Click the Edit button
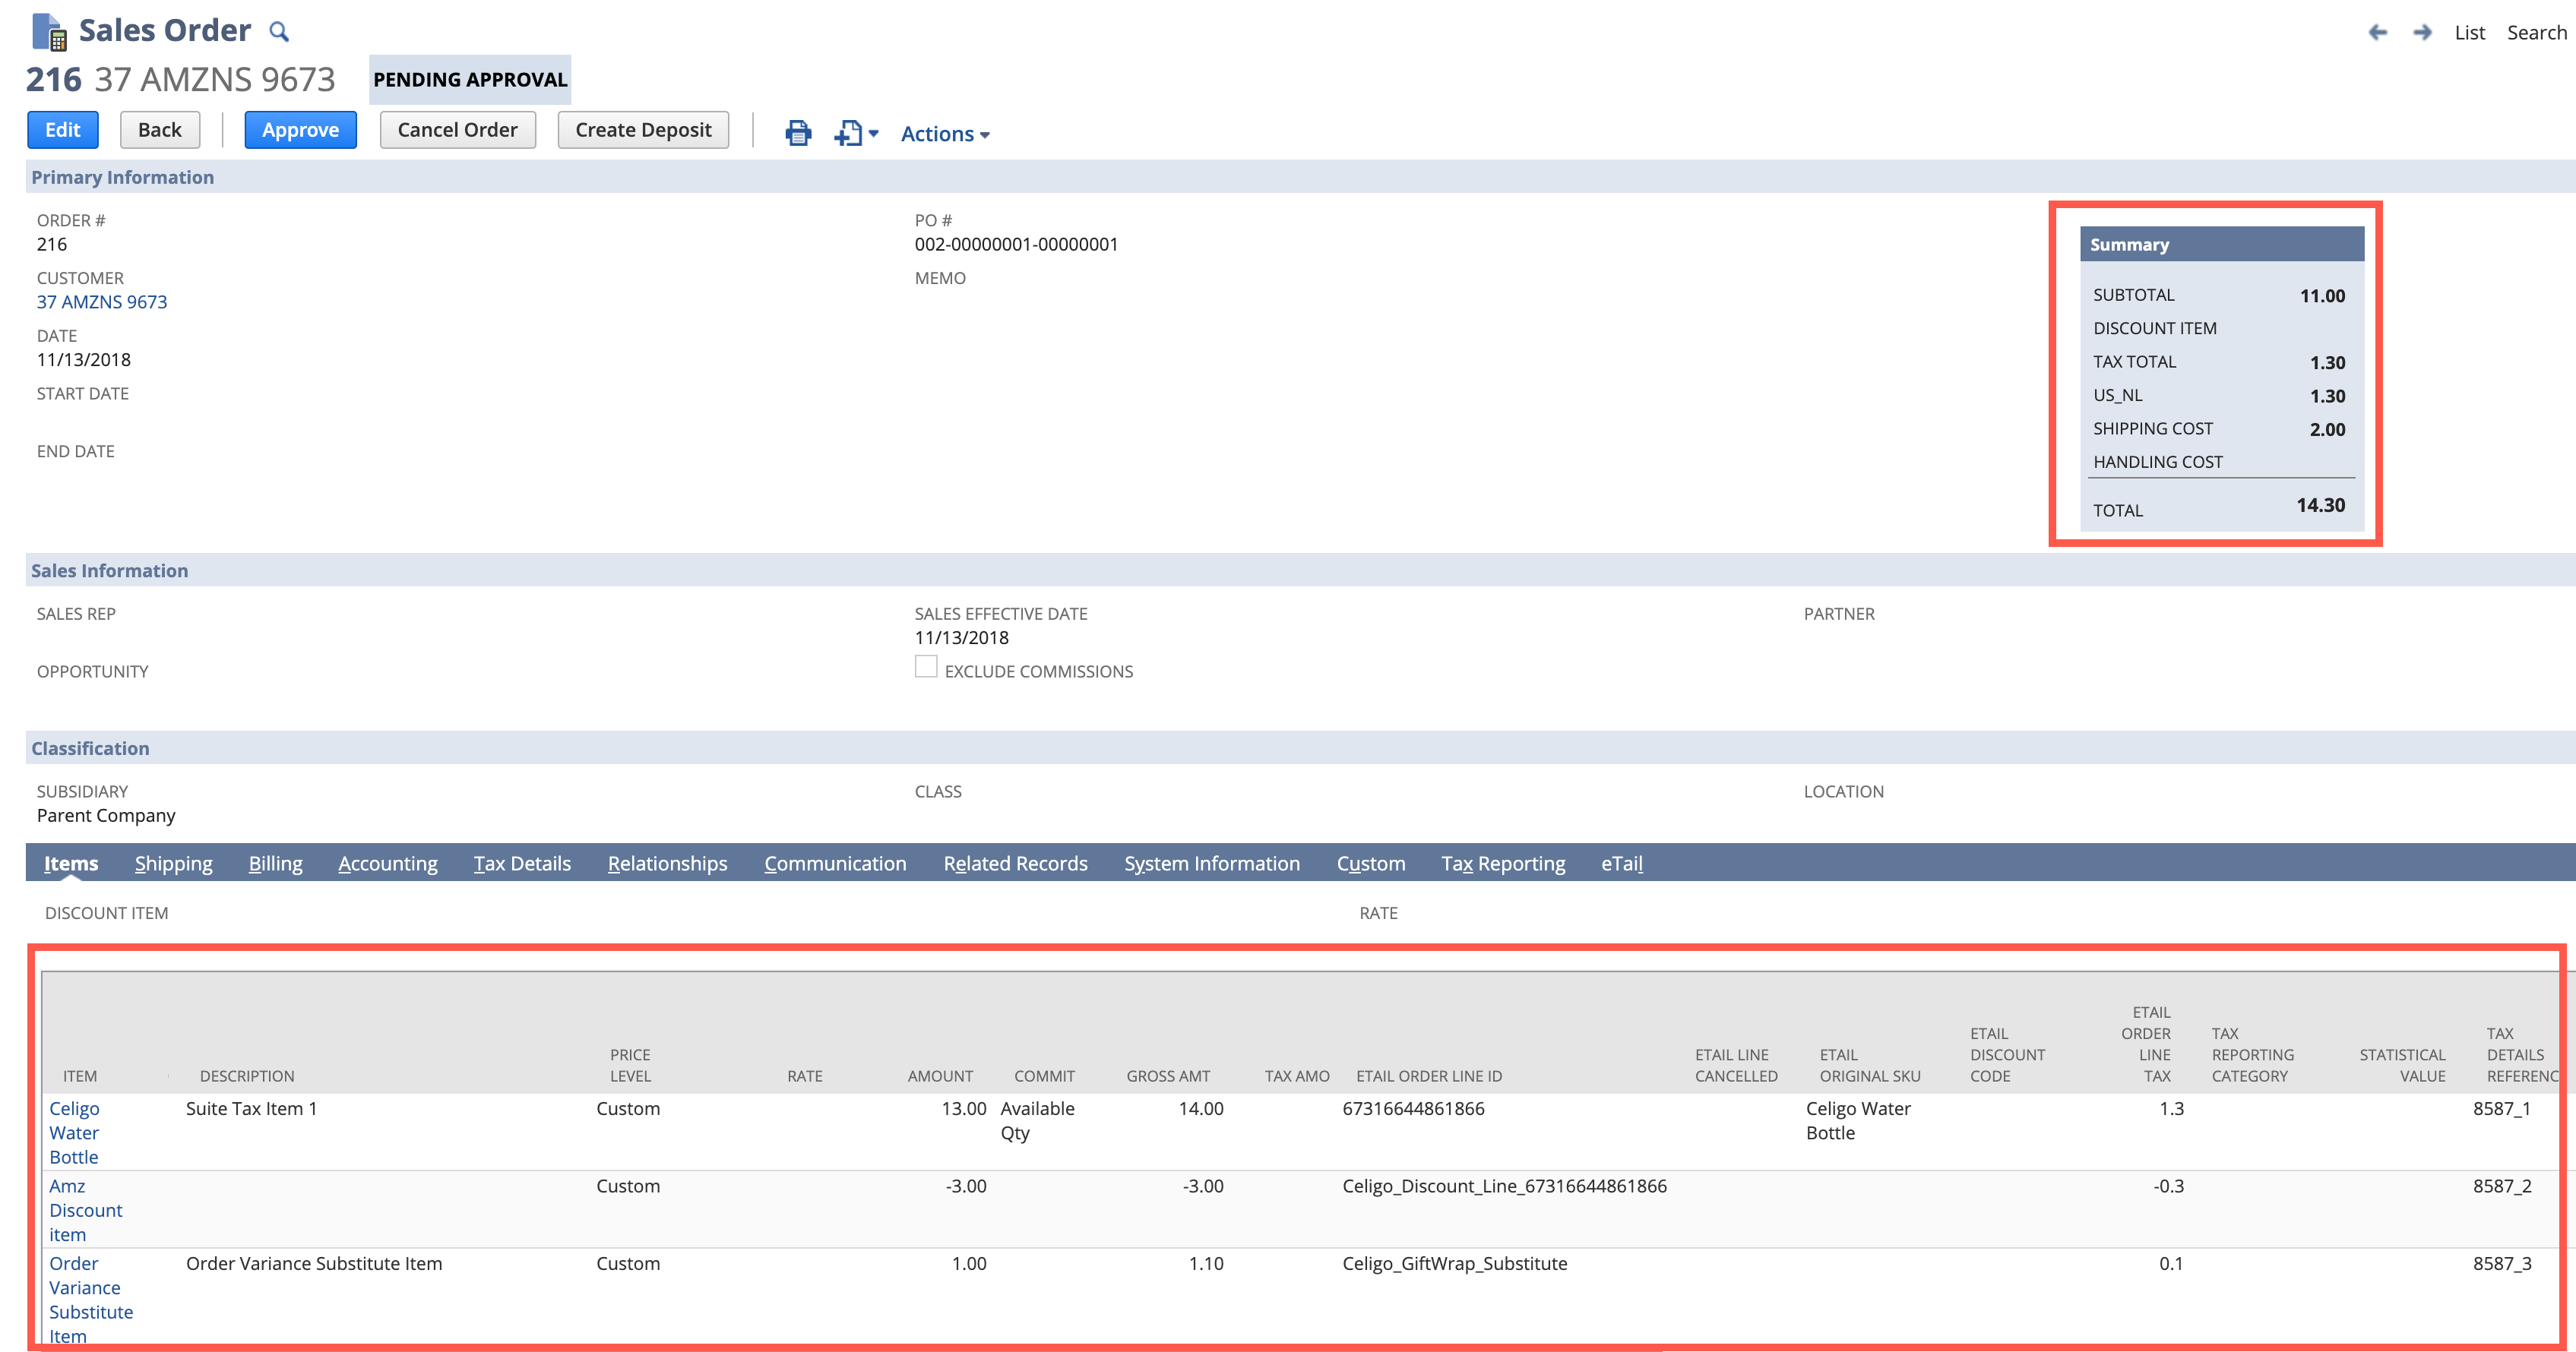2576x1352 pixels. pyautogui.click(x=62, y=130)
